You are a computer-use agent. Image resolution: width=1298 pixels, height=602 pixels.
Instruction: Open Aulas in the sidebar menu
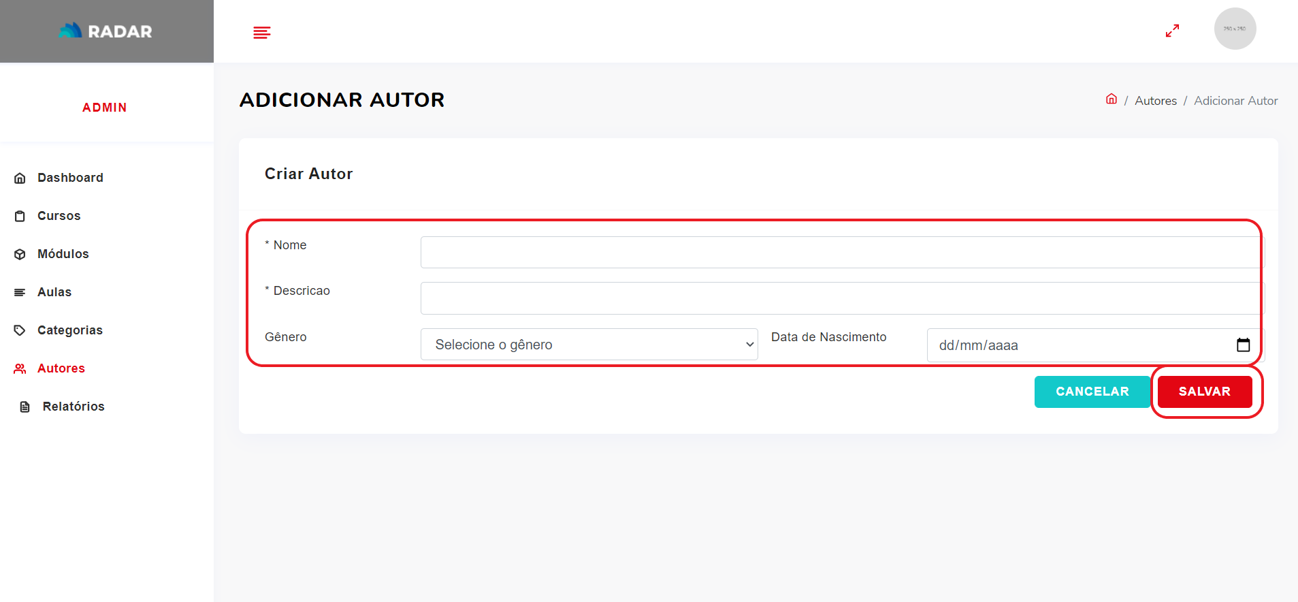pyautogui.click(x=54, y=292)
